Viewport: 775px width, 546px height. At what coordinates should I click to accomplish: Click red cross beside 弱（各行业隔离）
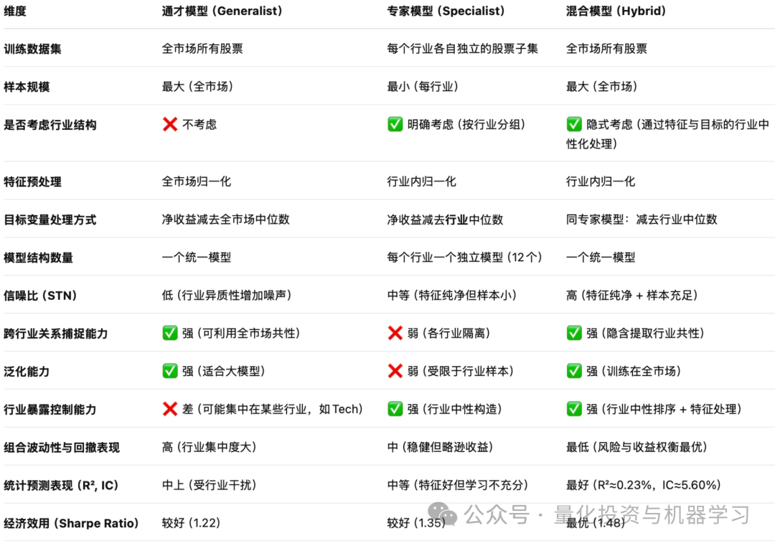point(395,333)
